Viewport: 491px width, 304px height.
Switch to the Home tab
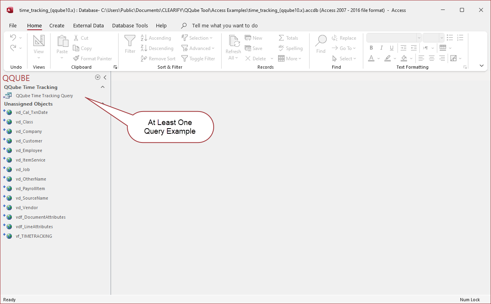click(35, 25)
